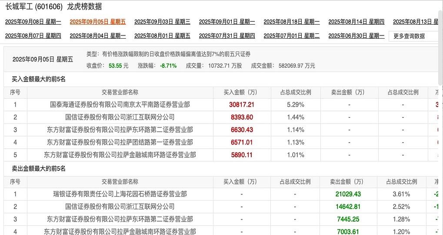443x235 pixels.
Task: Open the 2025年09月01日 星期一 date link
Action: [x=227, y=22]
